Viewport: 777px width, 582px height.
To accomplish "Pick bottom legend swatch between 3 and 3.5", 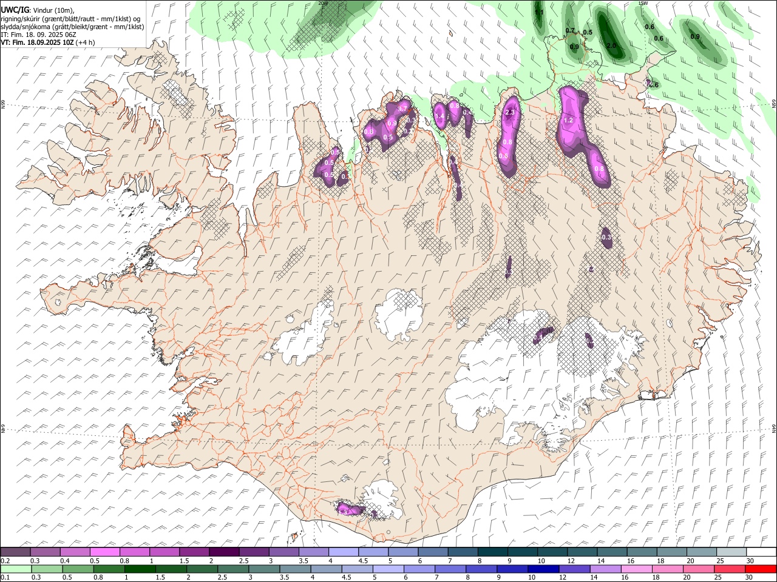I will point(263,569).
